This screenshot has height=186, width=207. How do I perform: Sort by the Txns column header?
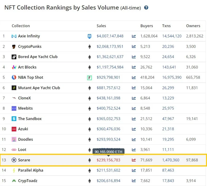[166, 26]
